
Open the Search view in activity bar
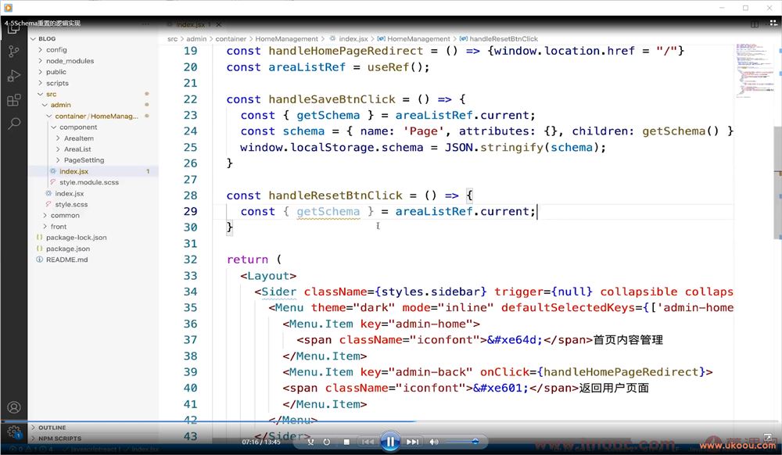tap(13, 124)
